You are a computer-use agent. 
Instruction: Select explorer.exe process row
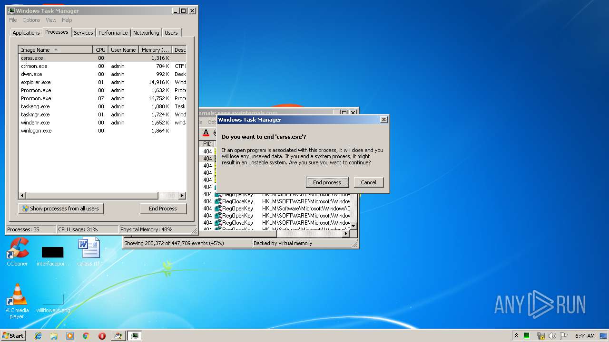pos(103,82)
